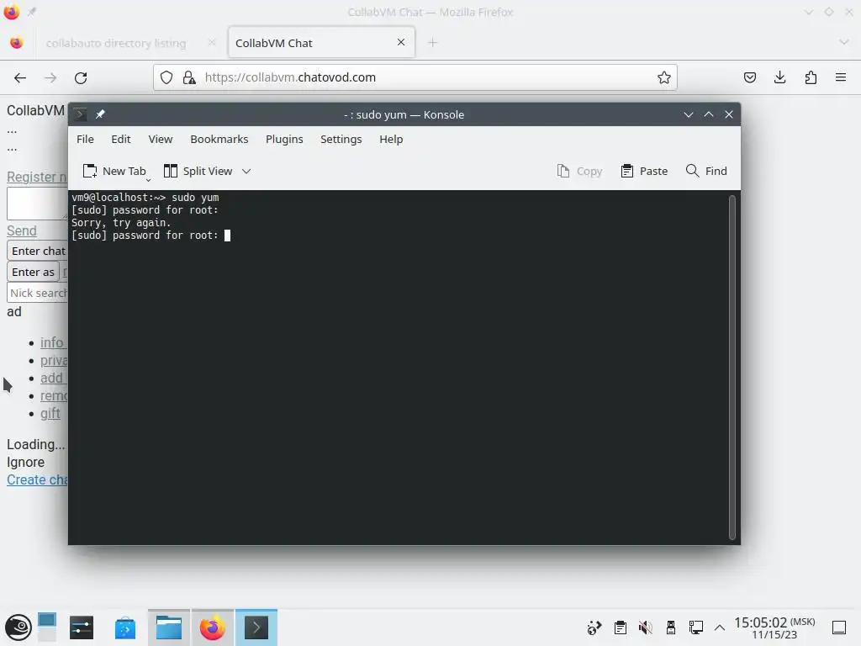Image resolution: width=861 pixels, height=646 pixels.
Task: Open the Plugins menu in Konsole
Action: pos(284,139)
